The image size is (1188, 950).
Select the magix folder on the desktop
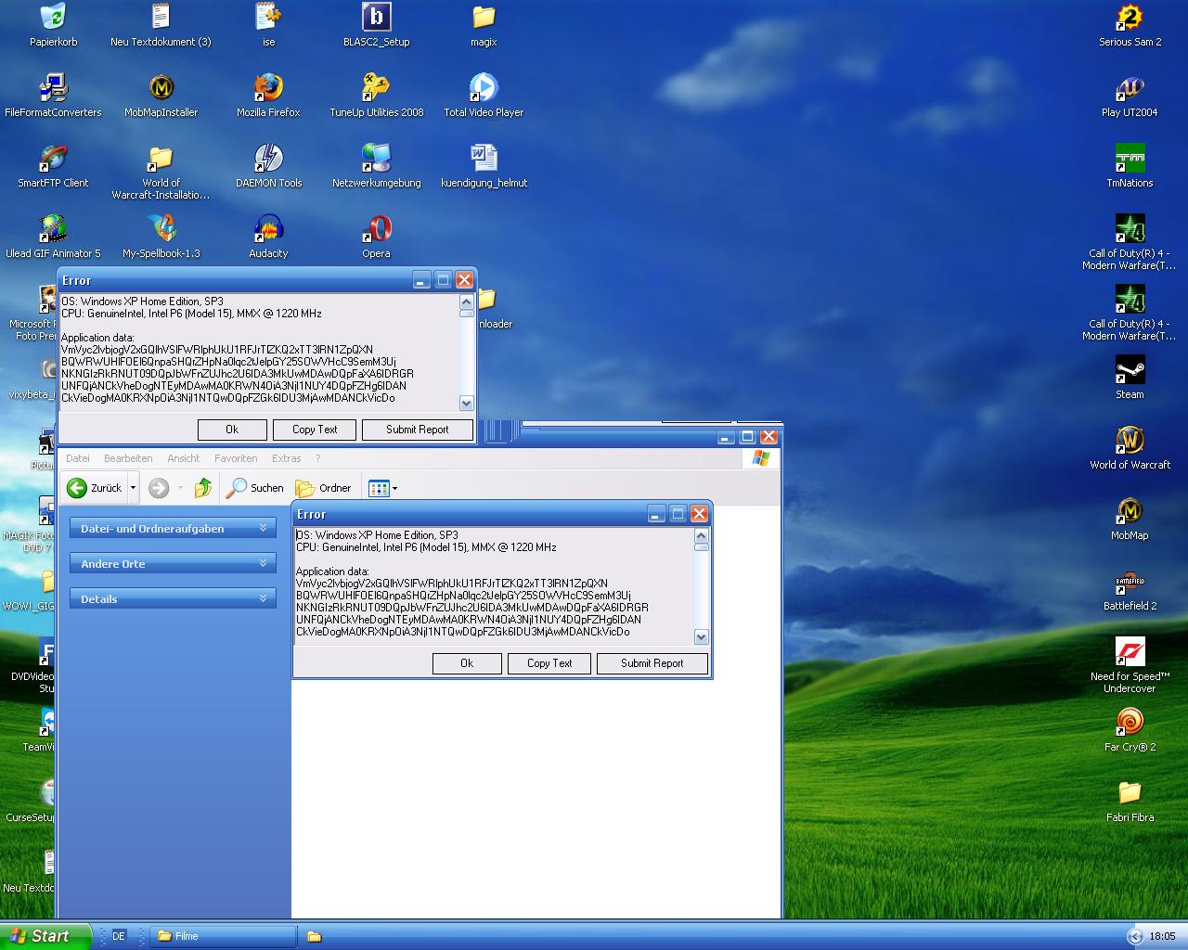point(484,25)
